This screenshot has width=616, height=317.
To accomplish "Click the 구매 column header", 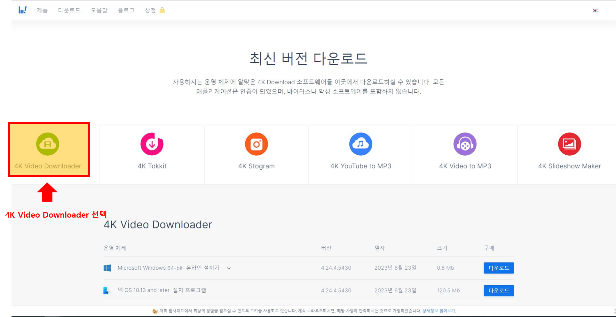I will tap(489, 248).
